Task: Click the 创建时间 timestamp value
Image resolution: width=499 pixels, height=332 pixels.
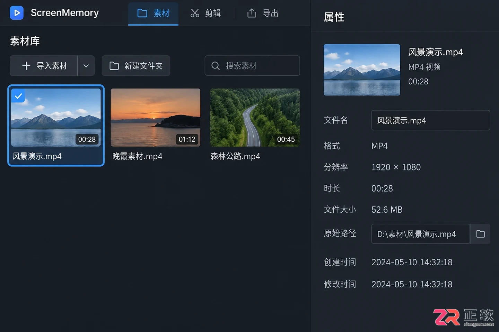Action: pos(412,262)
